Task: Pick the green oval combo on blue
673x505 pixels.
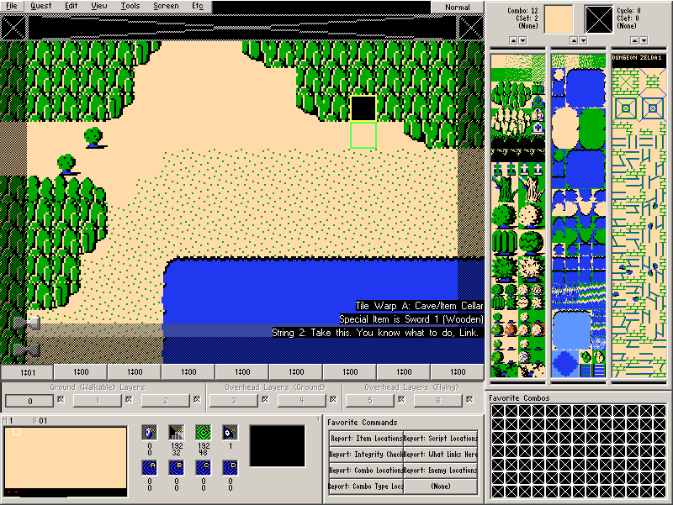Action: tap(592, 128)
